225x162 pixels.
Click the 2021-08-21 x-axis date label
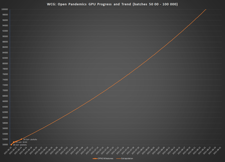[x=192, y=150]
